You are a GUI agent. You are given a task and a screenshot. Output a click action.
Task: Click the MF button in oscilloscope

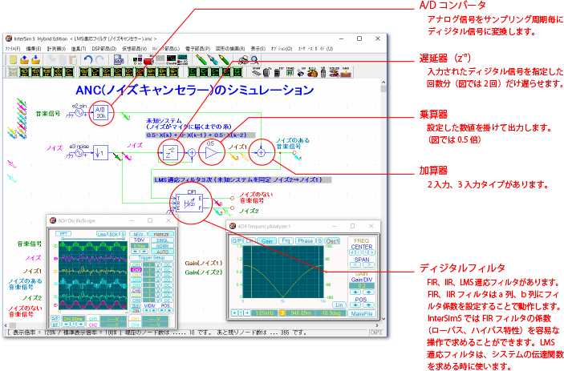point(55,325)
